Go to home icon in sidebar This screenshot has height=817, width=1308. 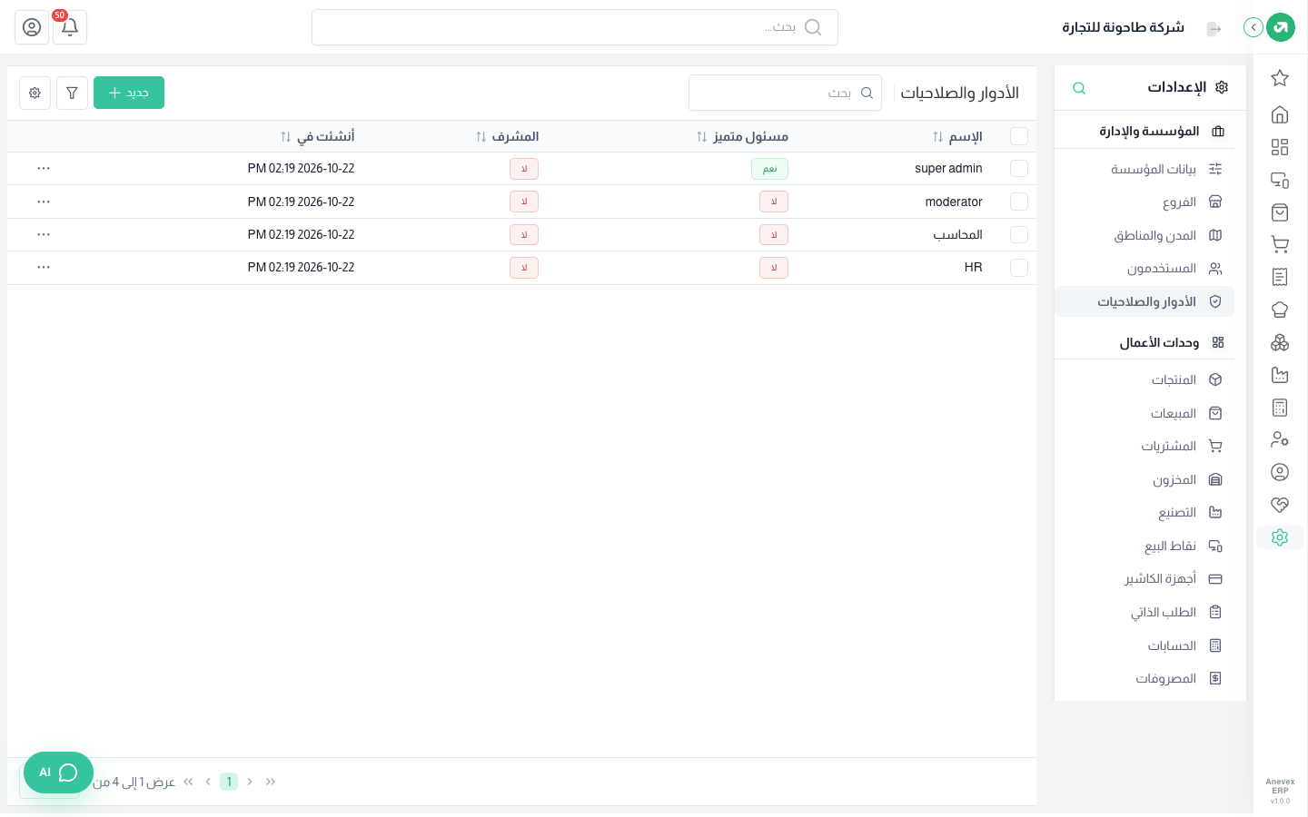click(1280, 114)
